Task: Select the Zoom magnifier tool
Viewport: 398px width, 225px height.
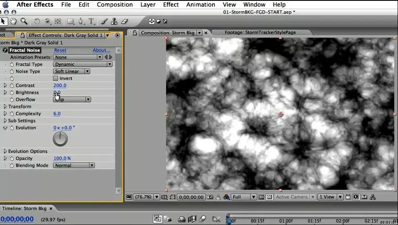Action: pyautogui.click(x=24, y=21)
